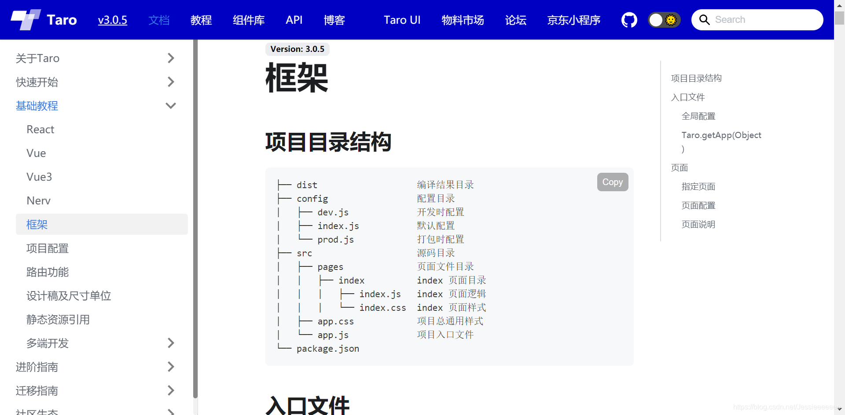Image resolution: width=845 pixels, height=415 pixels.
Task: Jump to 指定页面 in table of contents
Action: coord(698,186)
